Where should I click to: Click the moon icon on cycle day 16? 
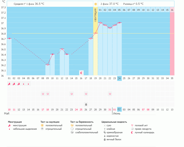pos(81,73)
